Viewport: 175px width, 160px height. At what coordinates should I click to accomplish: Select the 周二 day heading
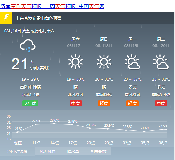pyautogui.click(x=161, y=39)
